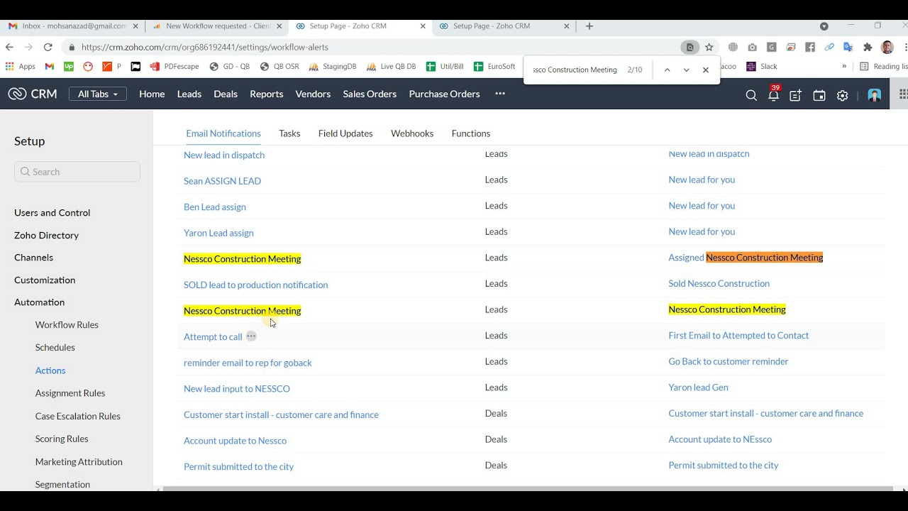Open Case Escalation Rules in sidebar

point(78,416)
